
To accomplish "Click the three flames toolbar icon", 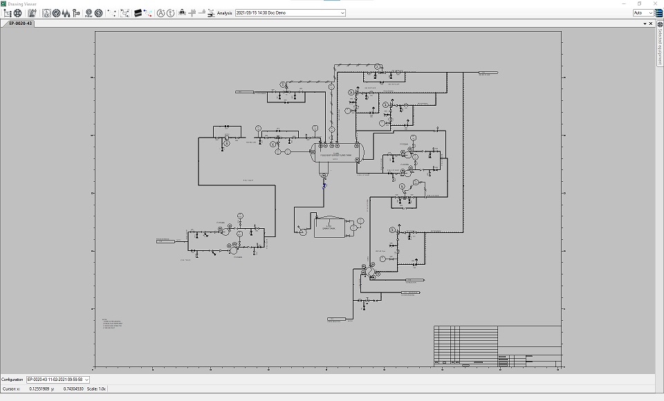I will [66, 13].
